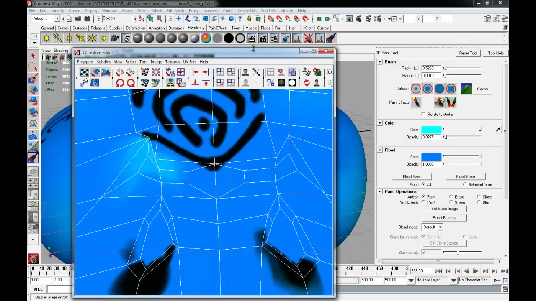Click the black surface shader sphere icon
536x301 pixels.
point(229,38)
